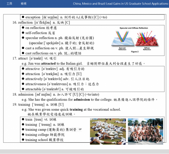Click the 'qualifications for admission' example sentence

90,100
